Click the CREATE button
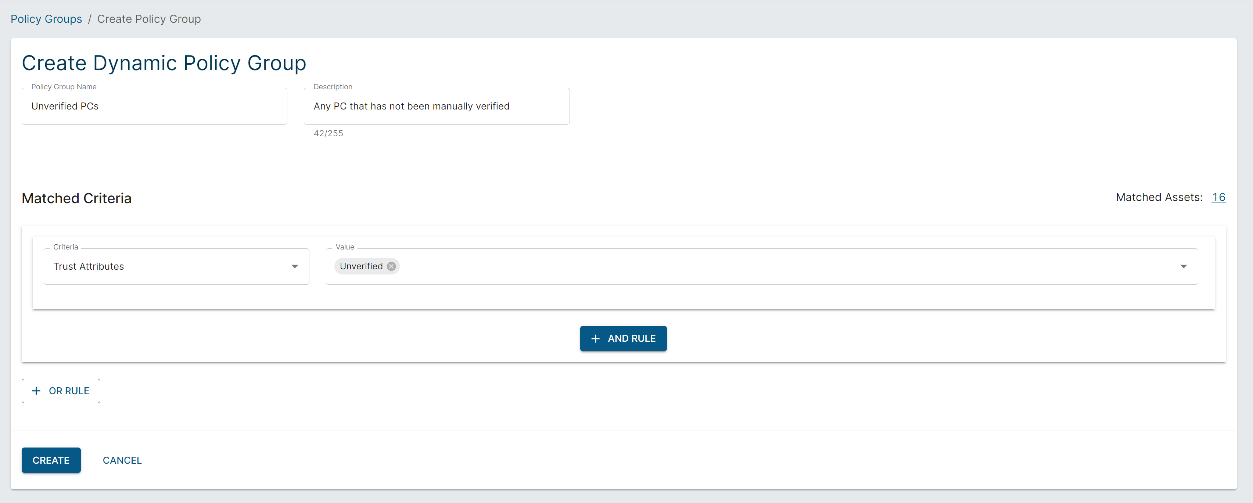The width and height of the screenshot is (1253, 503). point(51,460)
